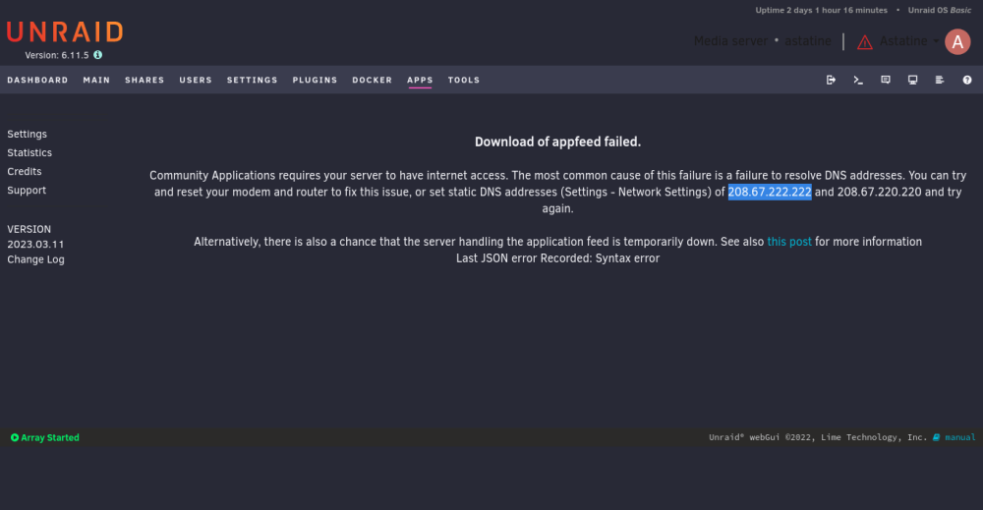Click the 208.67.220.220 DNS address text

click(x=880, y=192)
